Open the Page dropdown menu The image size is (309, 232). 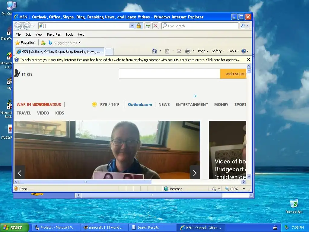[203, 51]
